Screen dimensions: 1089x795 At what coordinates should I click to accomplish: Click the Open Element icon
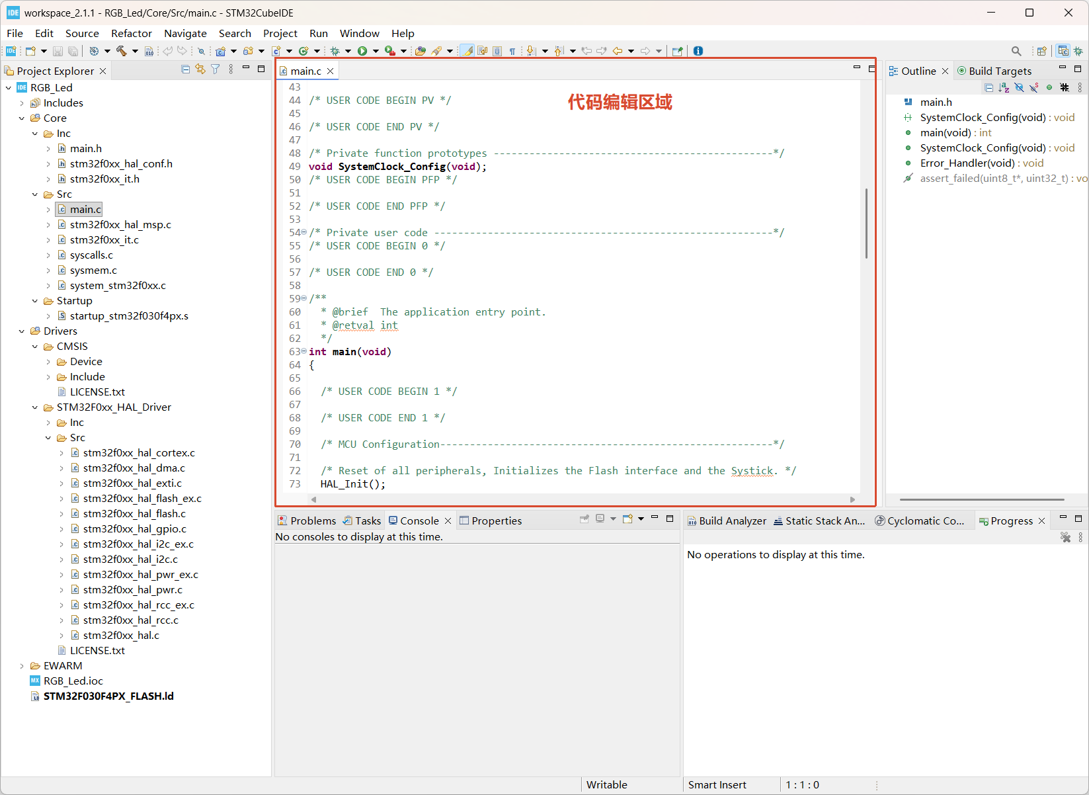coord(420,51)
